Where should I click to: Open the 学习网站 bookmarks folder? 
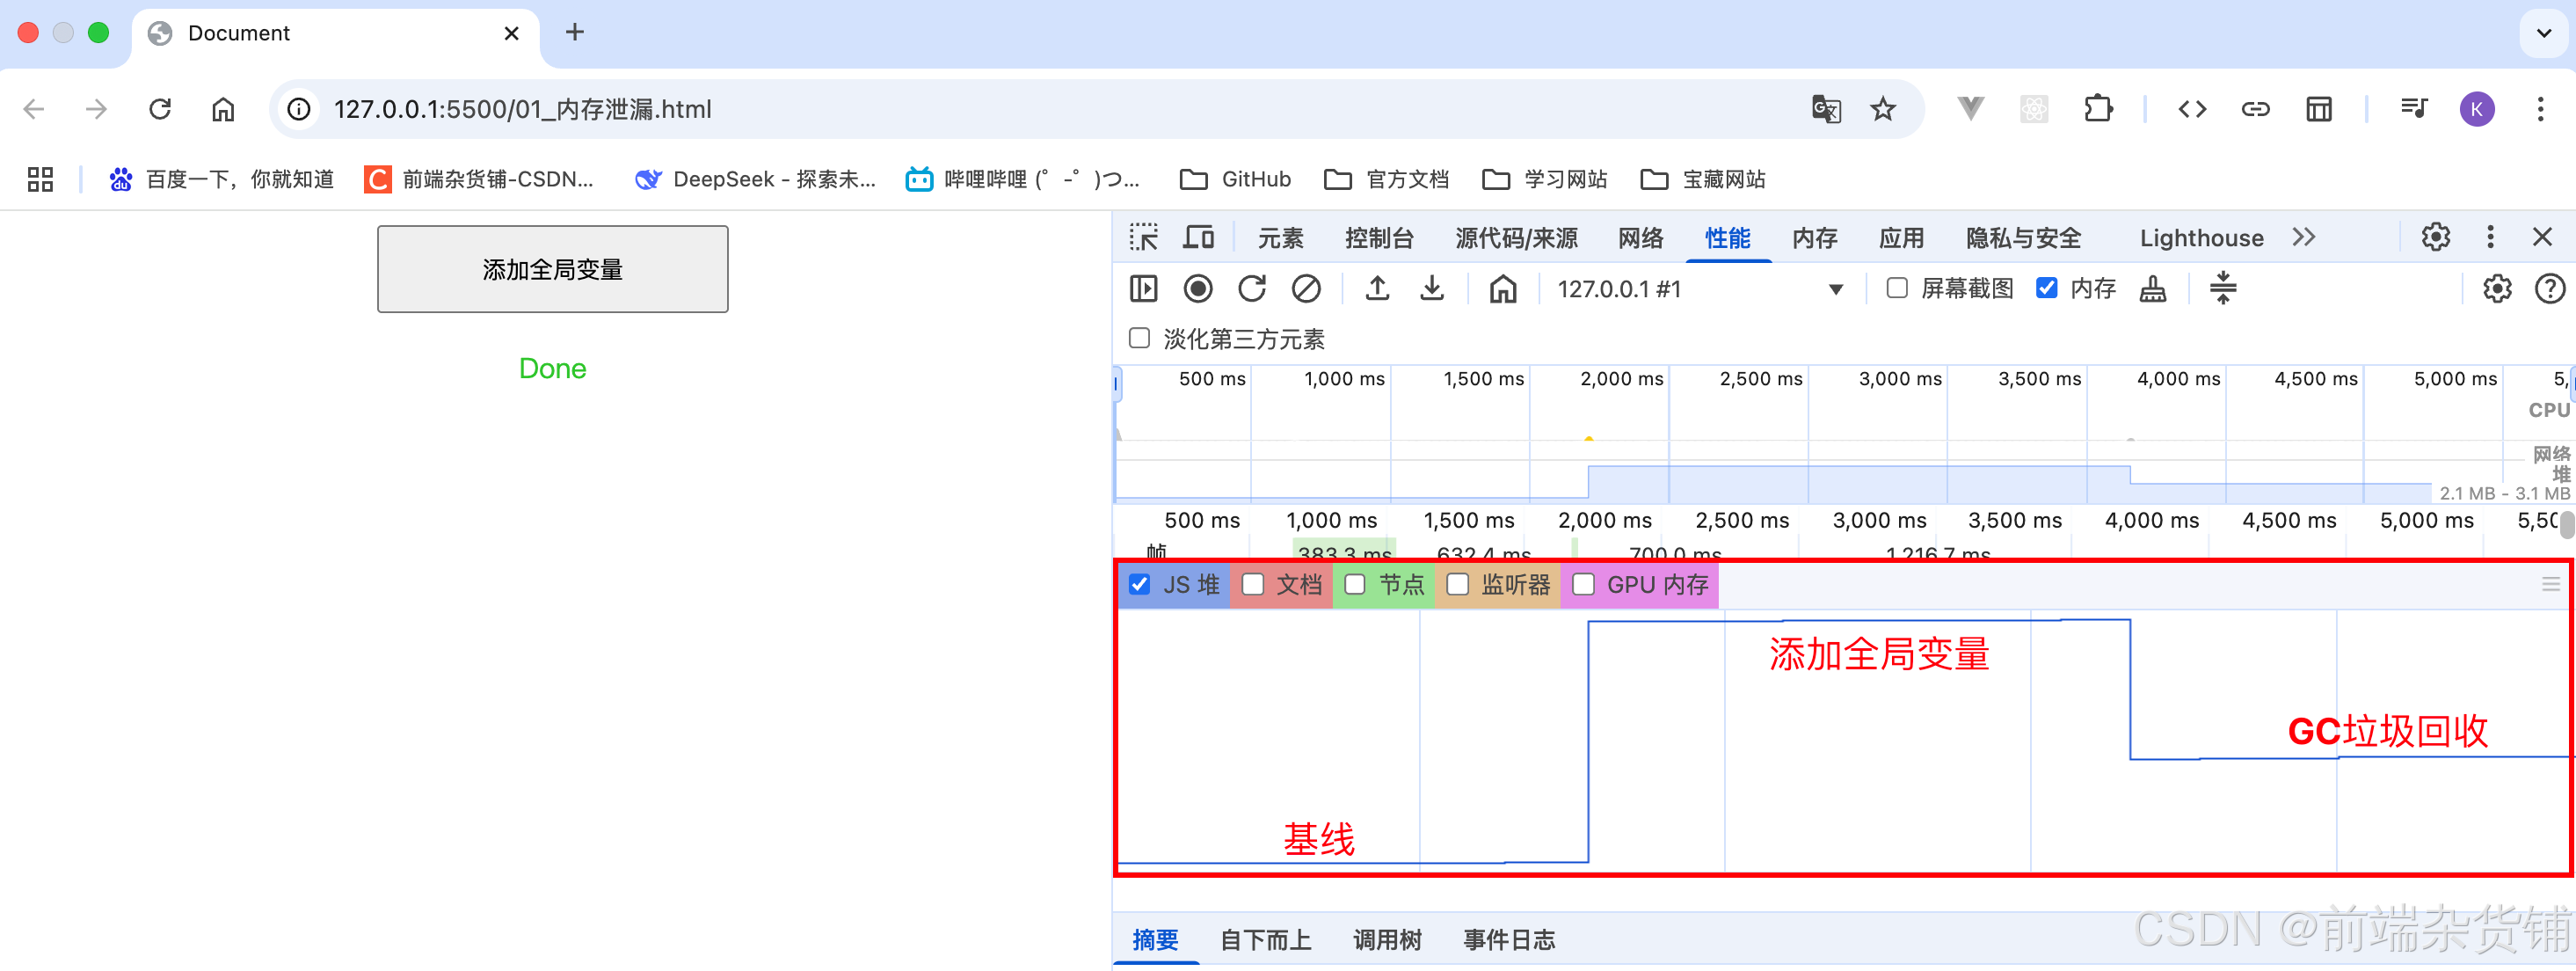[x=1544, y=179]
